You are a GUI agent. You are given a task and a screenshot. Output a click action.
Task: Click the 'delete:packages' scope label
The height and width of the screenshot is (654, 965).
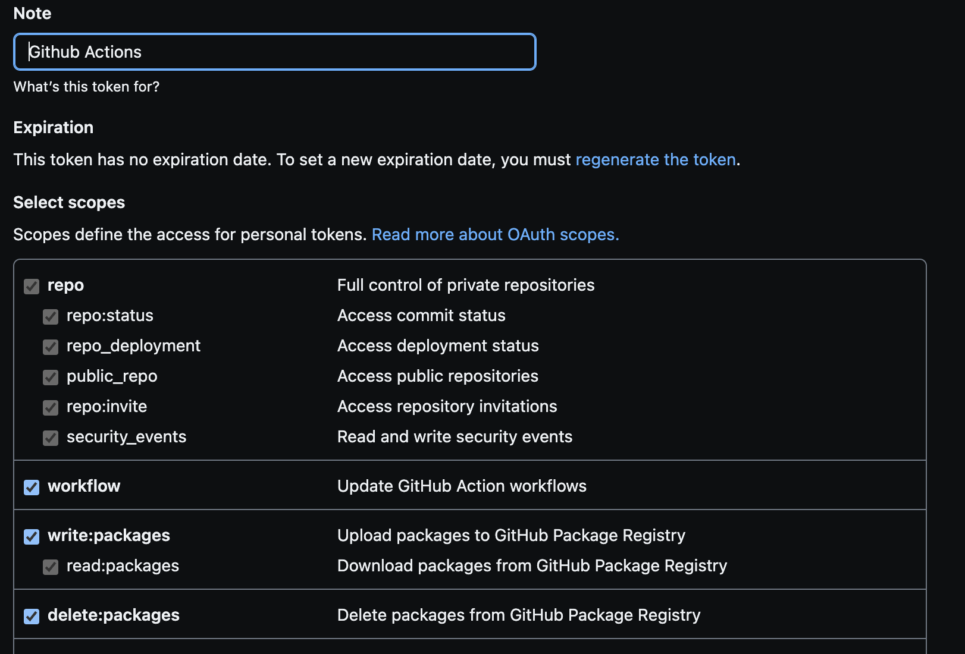tap(114, 615)
